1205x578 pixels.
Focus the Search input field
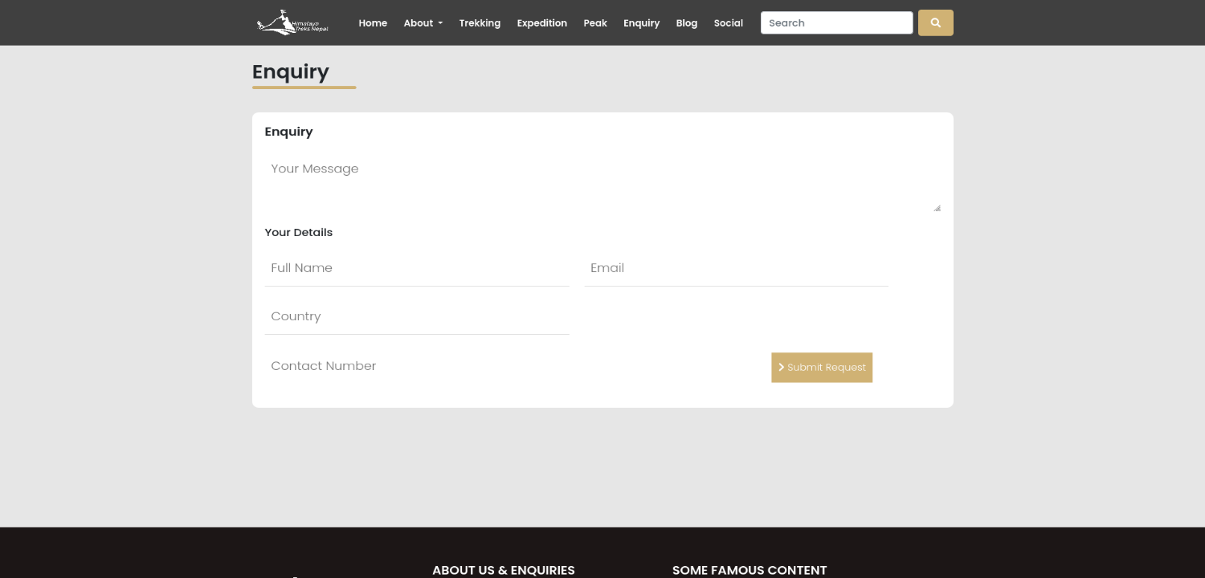click(836, 22)
